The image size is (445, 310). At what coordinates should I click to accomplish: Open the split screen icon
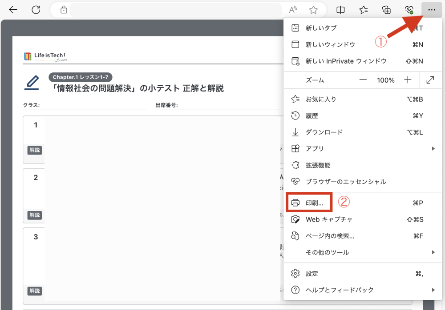pyautogui.click(x=341, y=10)
